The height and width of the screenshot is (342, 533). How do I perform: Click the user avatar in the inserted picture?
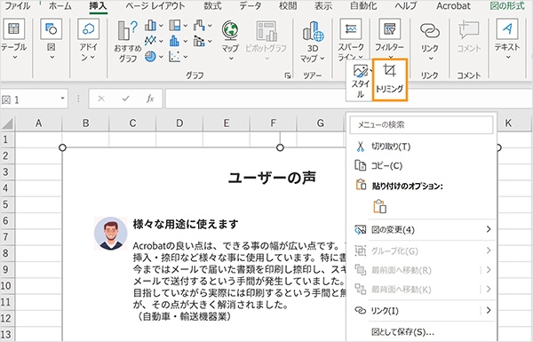coord(110,234)
